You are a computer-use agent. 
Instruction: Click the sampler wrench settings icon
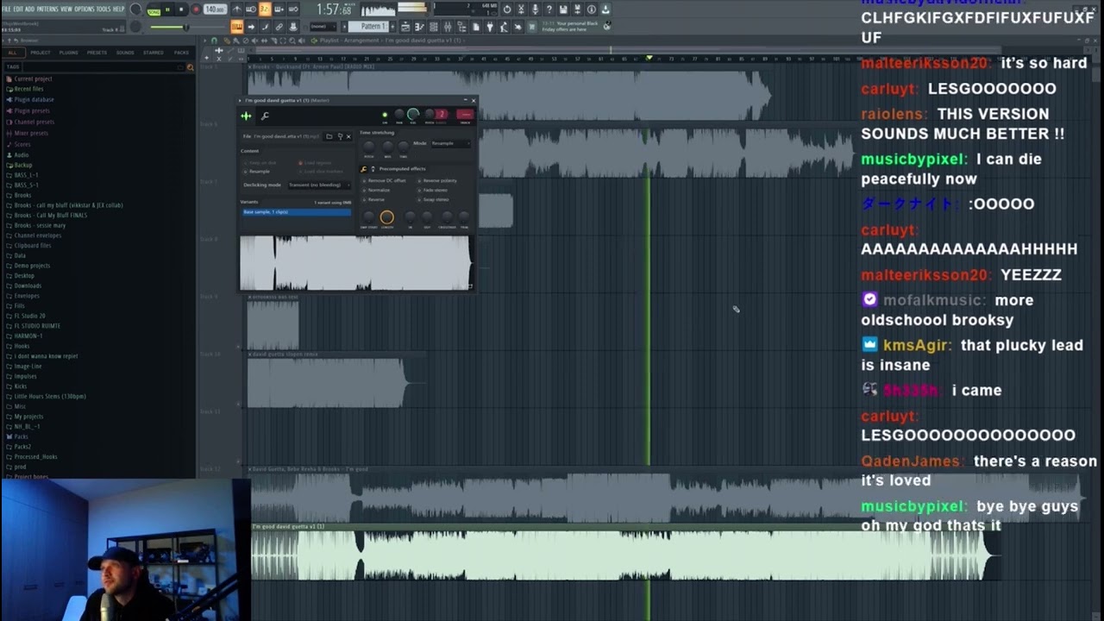coord(265,116)
